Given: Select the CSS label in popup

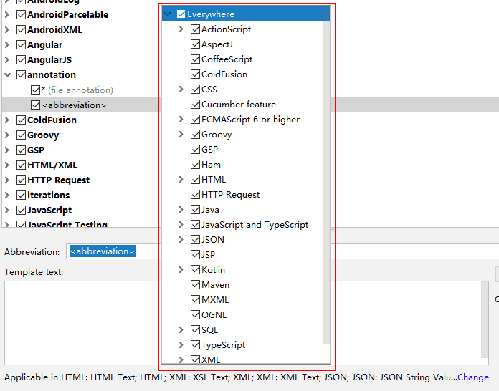Looking at the screenshot, I should pyautogui.click(x=209, y=89).
